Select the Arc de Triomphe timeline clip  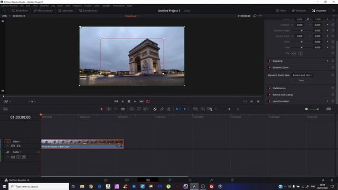pos(82,144)
